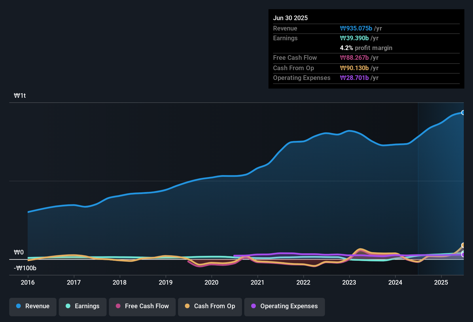
Task: Click the ₩935.075b revenue value
Action: point(356,28)
